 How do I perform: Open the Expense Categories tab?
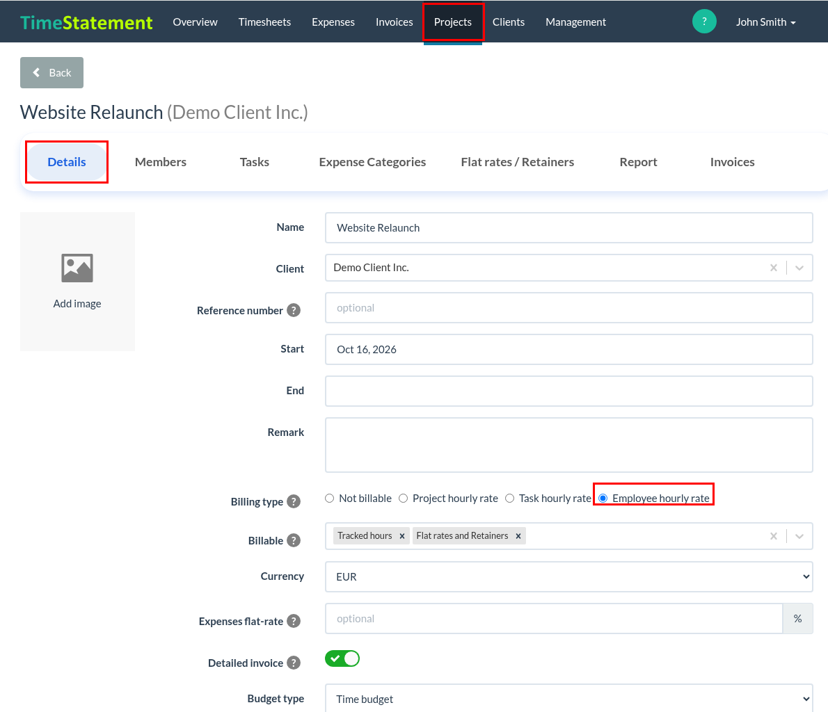372,162
